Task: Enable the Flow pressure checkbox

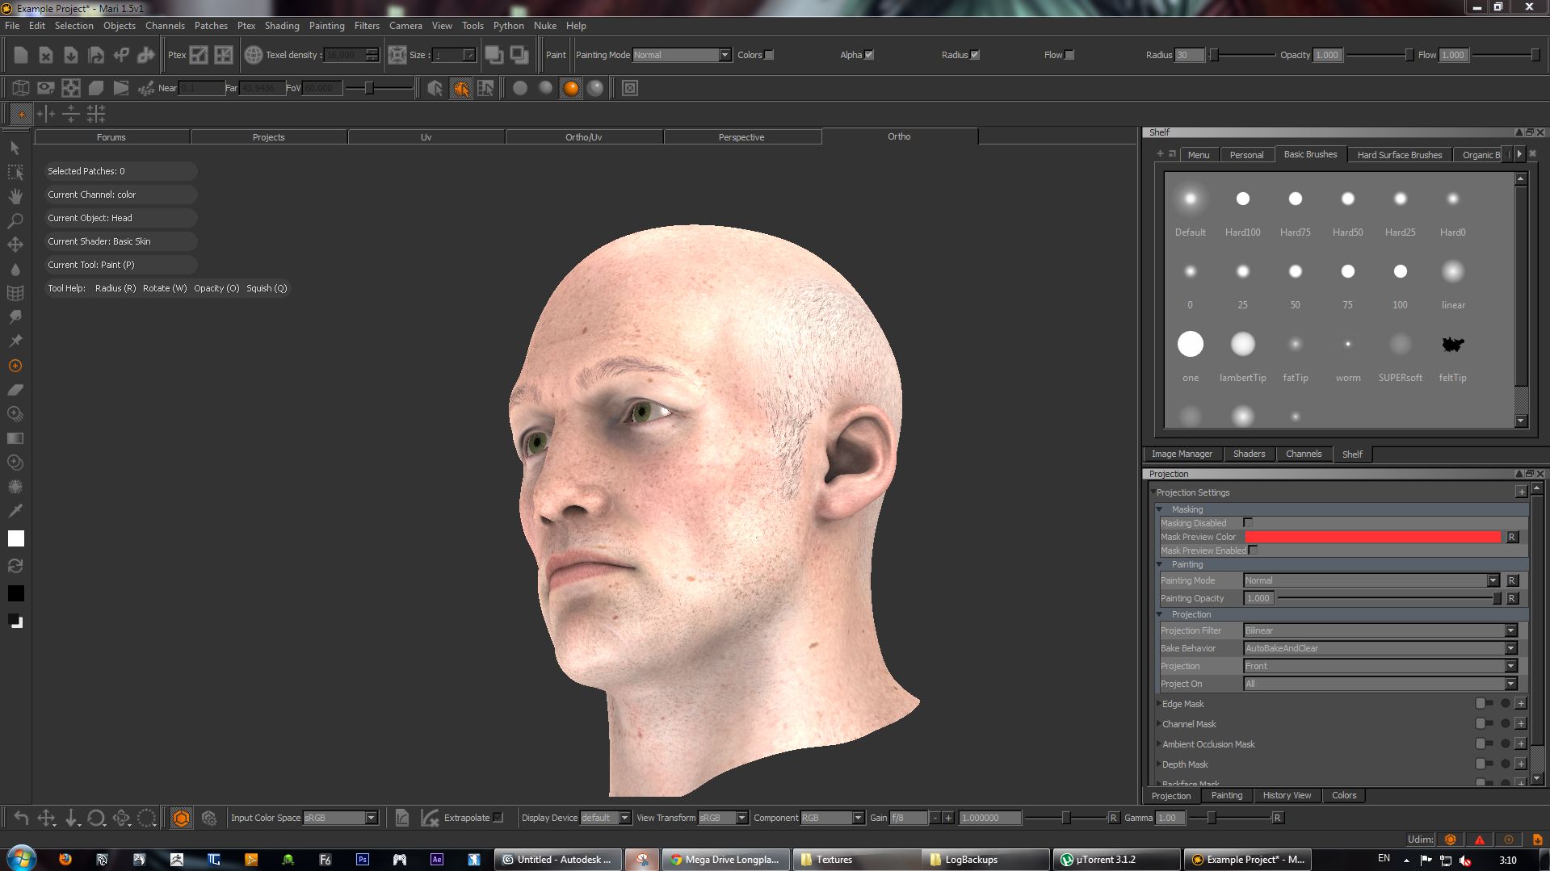Action: 1069,55
